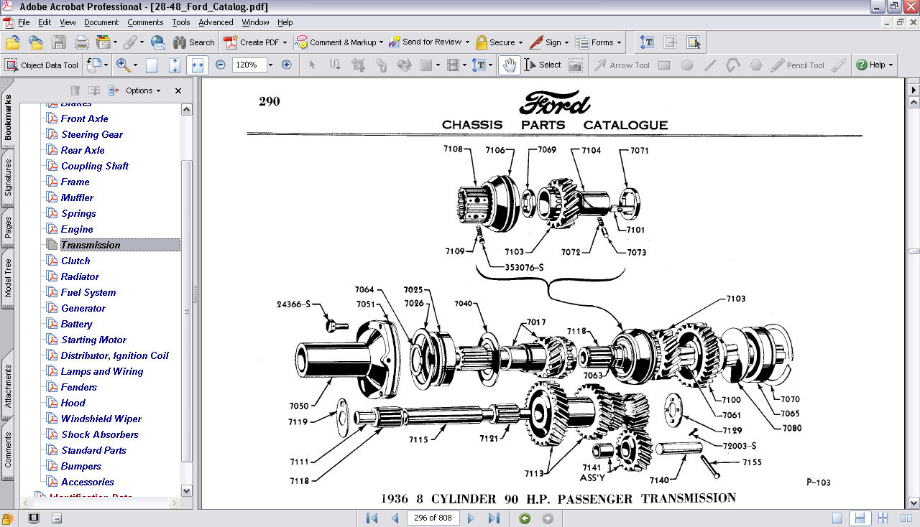Open the Object Data Tool

coord(41,65)
